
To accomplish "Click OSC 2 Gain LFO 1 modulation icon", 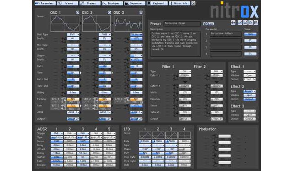I will click(95, 107).
